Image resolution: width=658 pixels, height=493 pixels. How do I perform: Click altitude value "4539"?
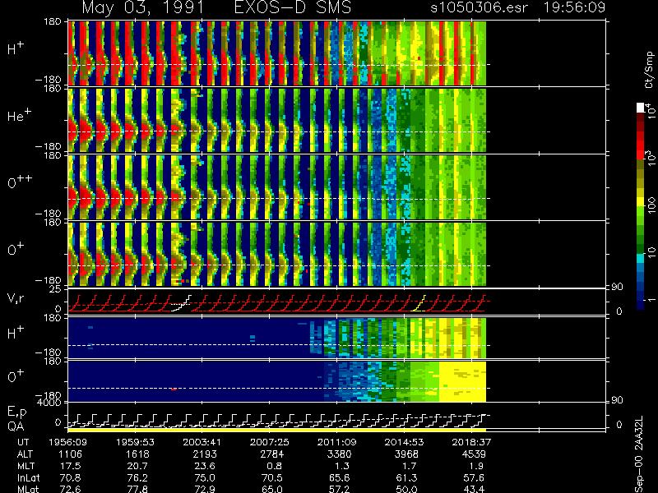(x=474, y=454)
